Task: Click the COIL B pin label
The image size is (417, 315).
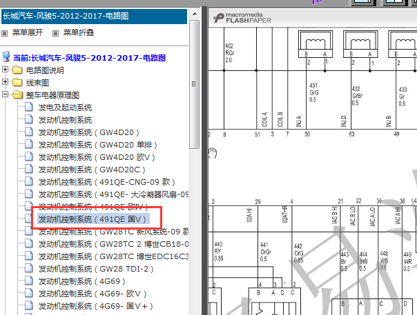Action: (280, 119)
